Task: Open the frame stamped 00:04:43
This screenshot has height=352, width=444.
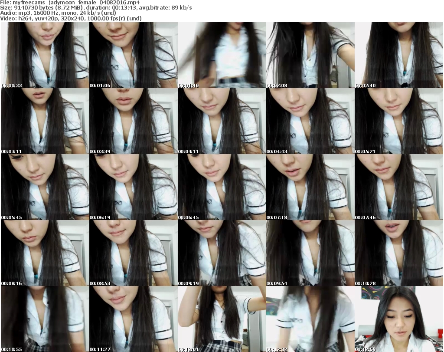Action: point(310,121)
